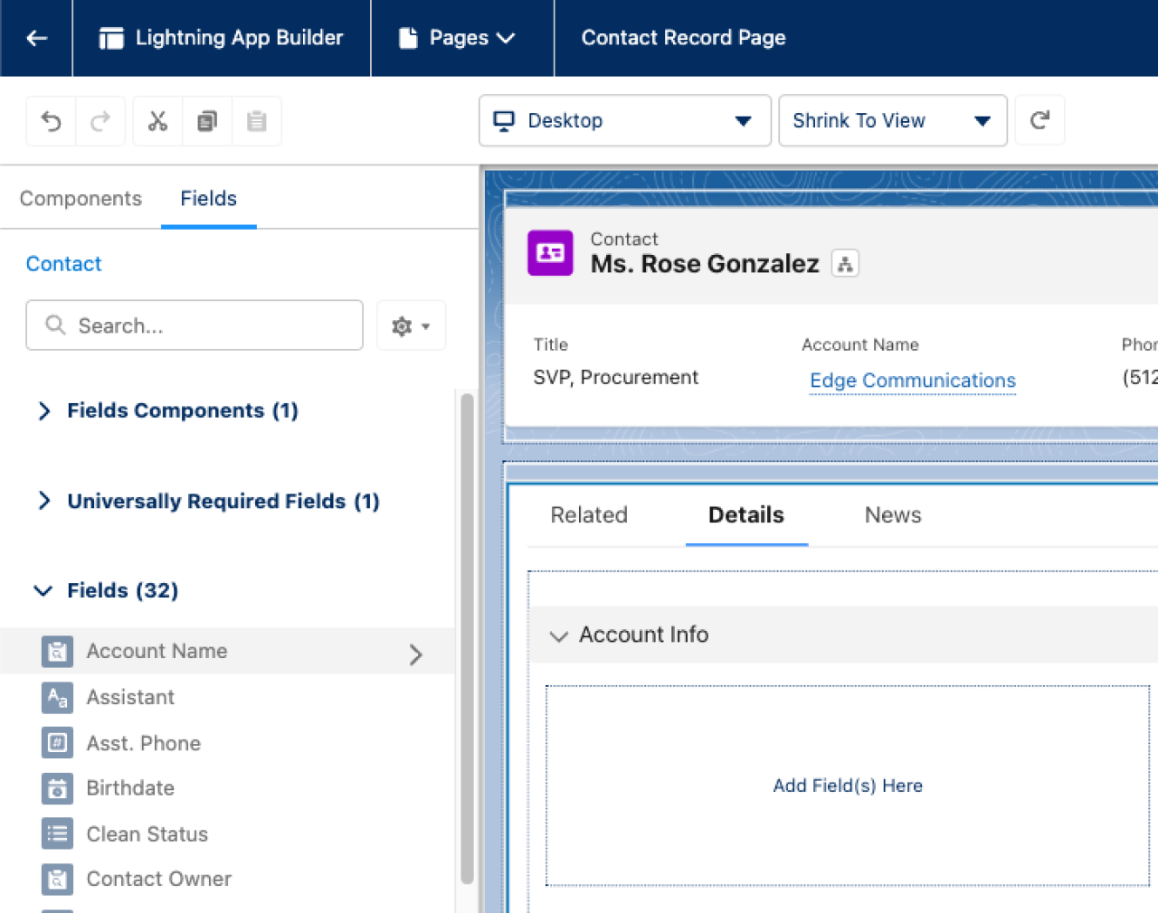
Task: Collapse the Account Info section
Action: (559, 636)
